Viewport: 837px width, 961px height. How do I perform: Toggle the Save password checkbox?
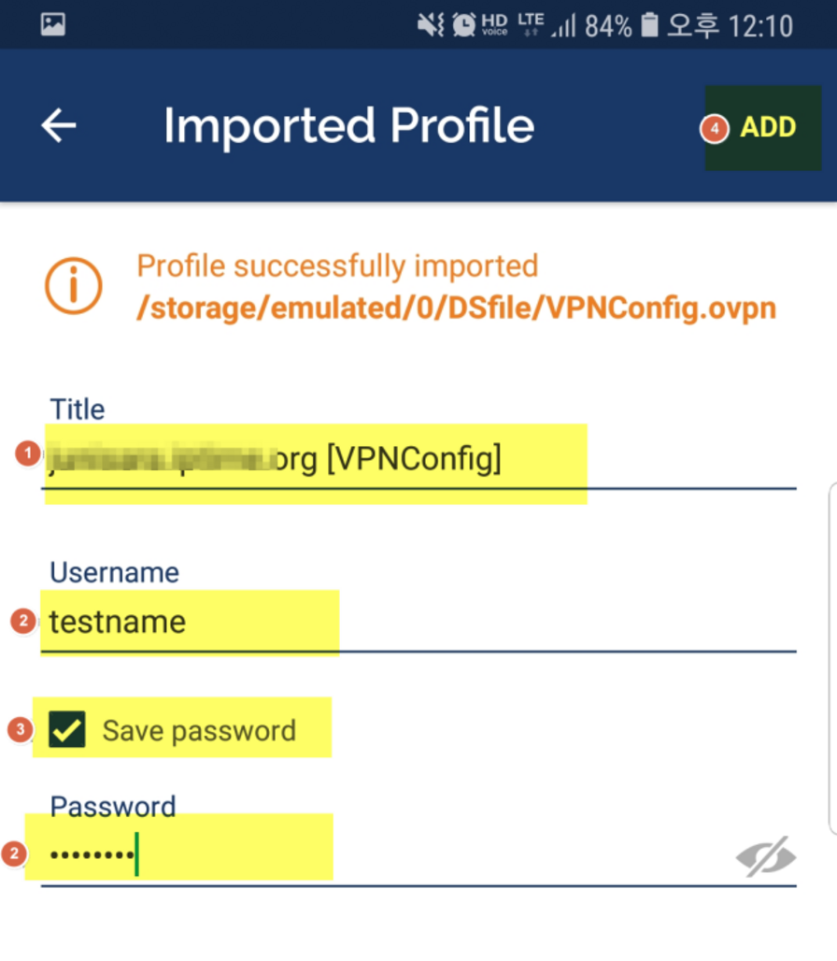(67, 731)
